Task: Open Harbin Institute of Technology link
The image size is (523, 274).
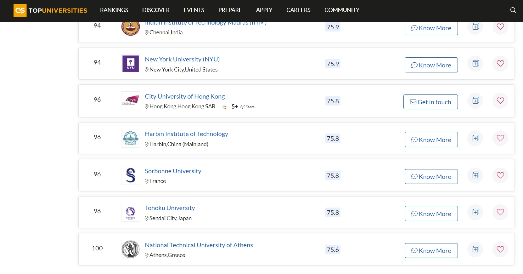Action: coord(186,134)
